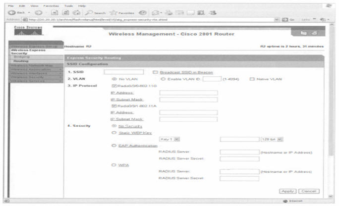This screenshot has width=339, height=206.
Task: Select the No Security radio button
Action: (114, 126)
